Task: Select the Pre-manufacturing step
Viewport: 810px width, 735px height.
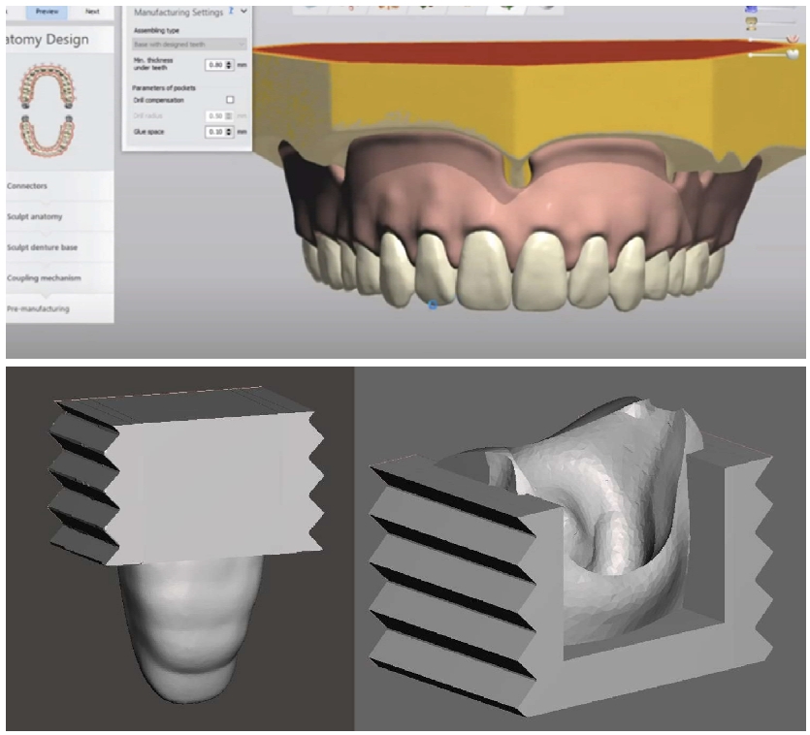Action: pyautogui.click(x=38, y=308)
